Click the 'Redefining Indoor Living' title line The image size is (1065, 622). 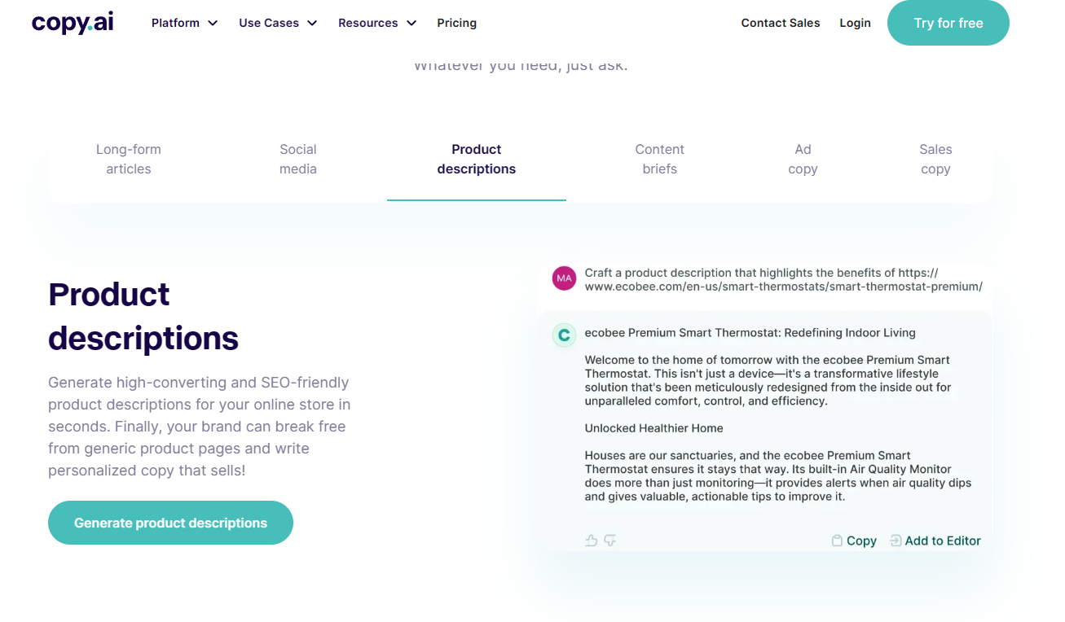(x=750, y=333)
